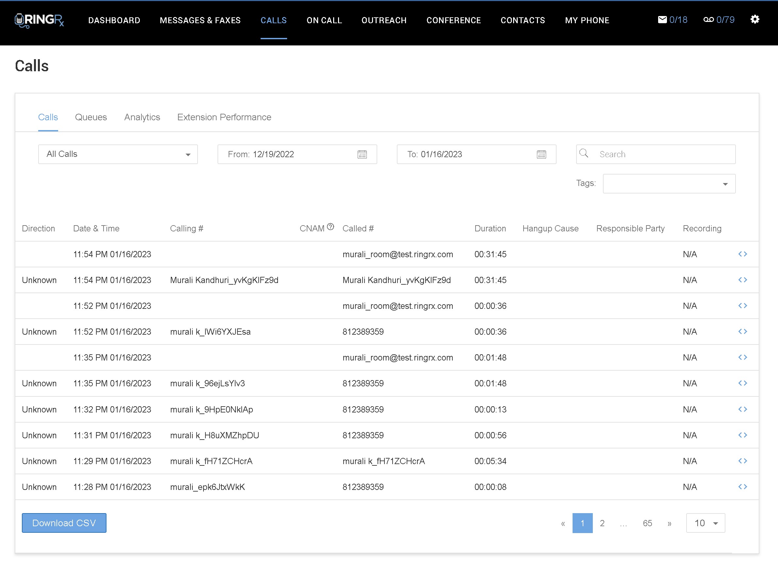This screenshot has width=778, height=570.
Task: Click the RingRx logo
Action: 39,20
